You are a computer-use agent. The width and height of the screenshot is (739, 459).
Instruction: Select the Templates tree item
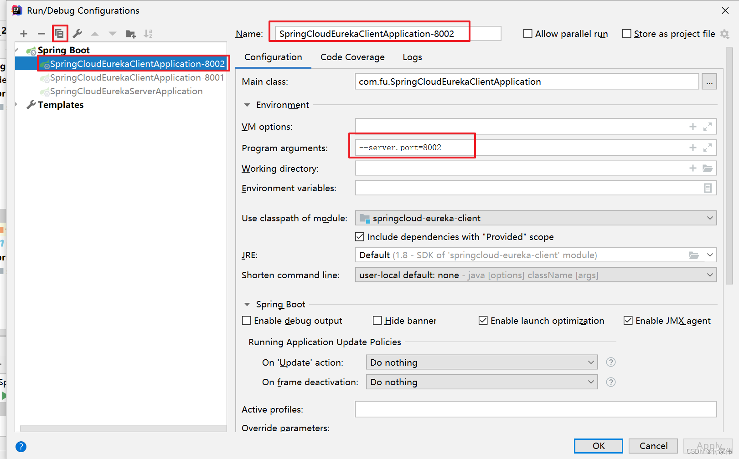click(61, 105)
